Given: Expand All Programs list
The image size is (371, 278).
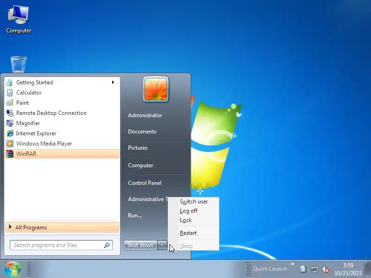Looking at the screenshot, I should point(62,227).
